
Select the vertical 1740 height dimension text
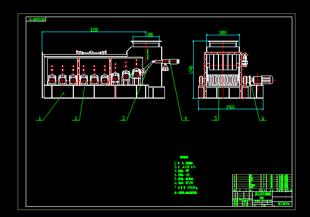[191, 70]
